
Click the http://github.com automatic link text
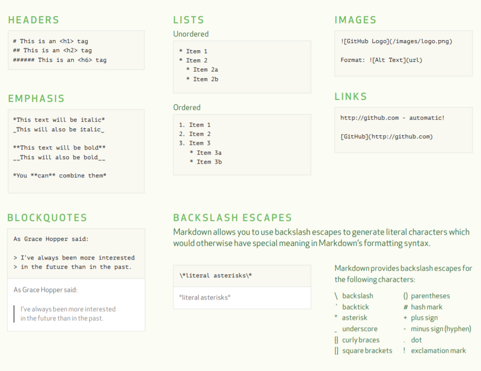pos(392,118)
